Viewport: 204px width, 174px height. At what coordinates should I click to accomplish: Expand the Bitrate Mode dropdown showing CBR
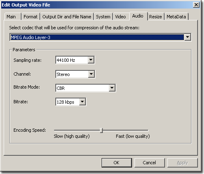point(86,88)
